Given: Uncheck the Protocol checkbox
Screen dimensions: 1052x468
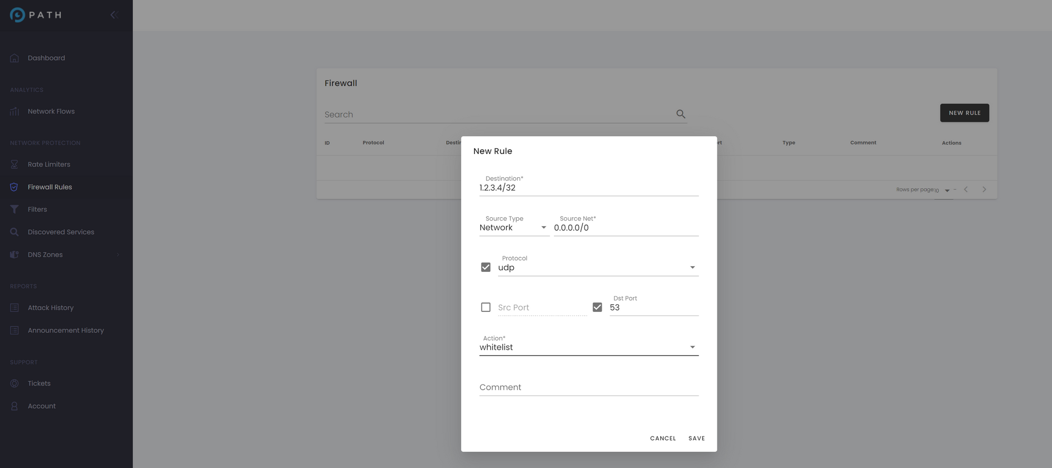Looking at the screenshot, I should tap(485, 267).
